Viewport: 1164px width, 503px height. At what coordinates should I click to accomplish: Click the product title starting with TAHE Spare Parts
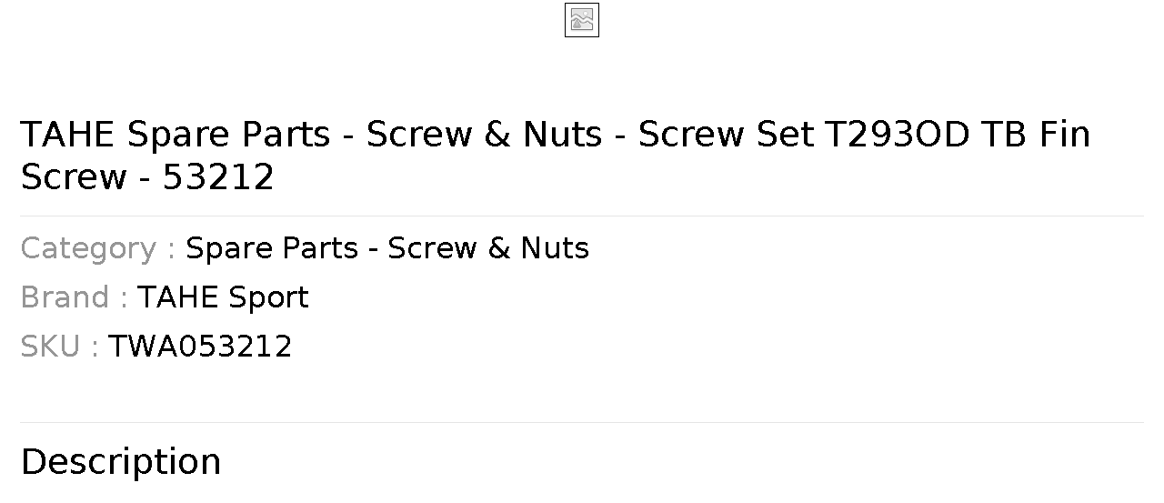[x=555, y=155]
